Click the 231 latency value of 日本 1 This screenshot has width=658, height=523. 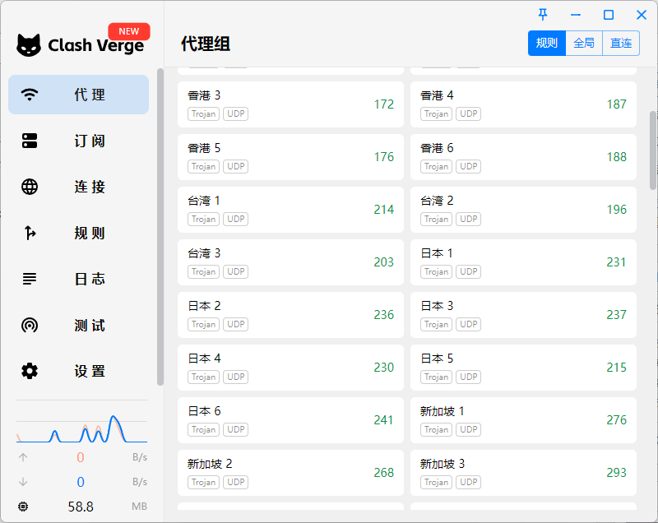pos(616,262)
